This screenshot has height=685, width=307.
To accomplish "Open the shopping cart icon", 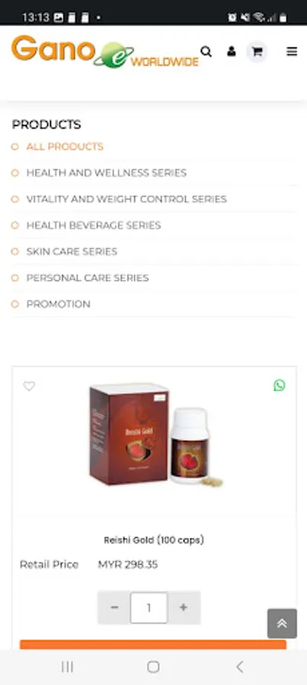I will coord(257,52).
